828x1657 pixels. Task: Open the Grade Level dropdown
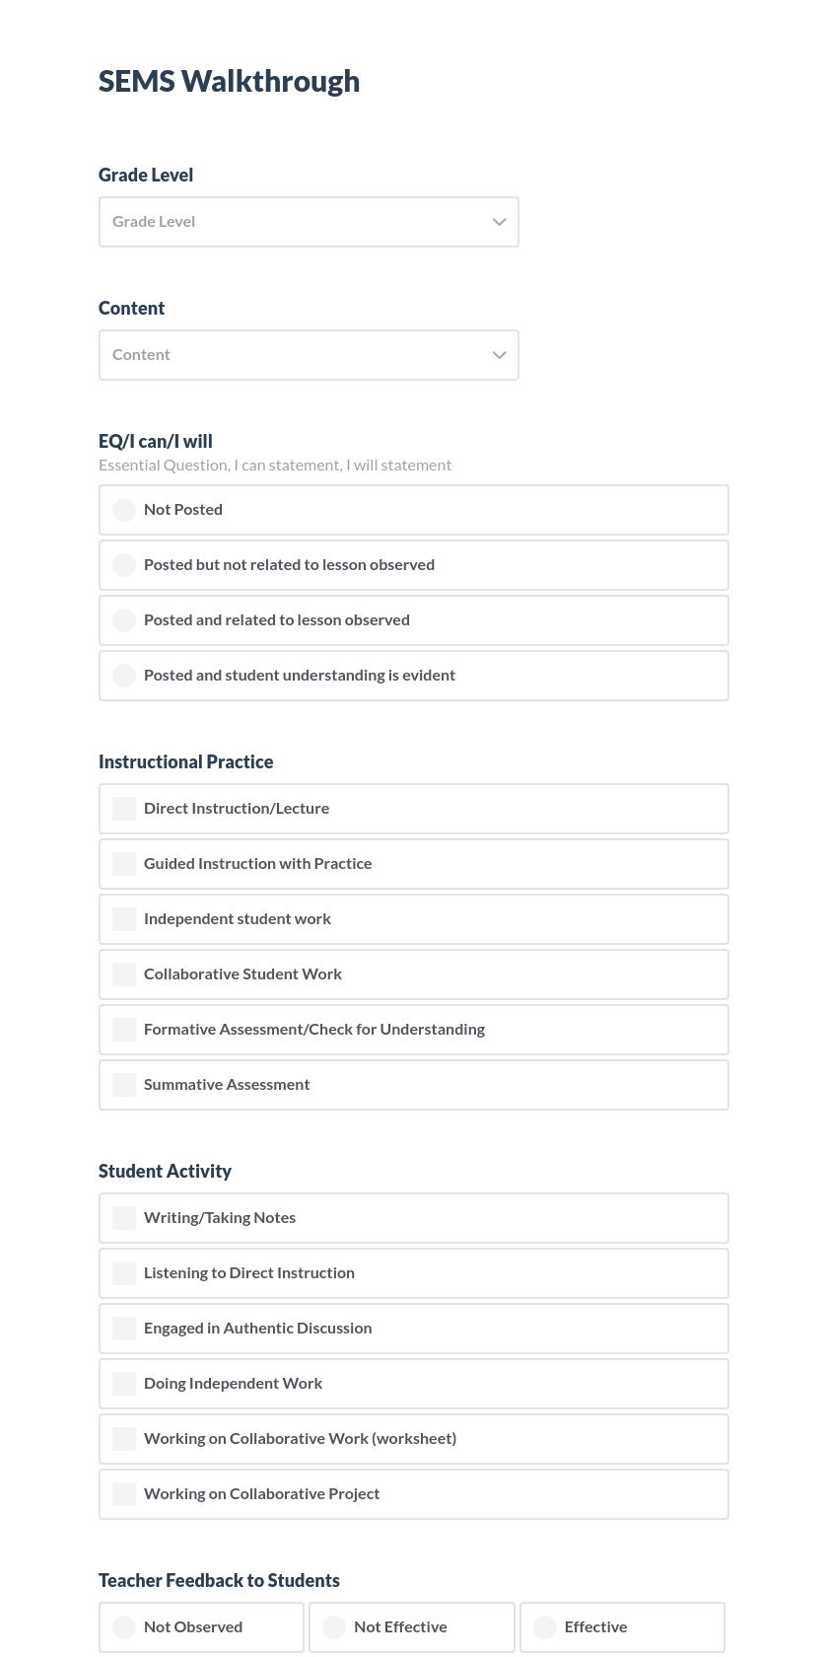click(x=309, y=221)
